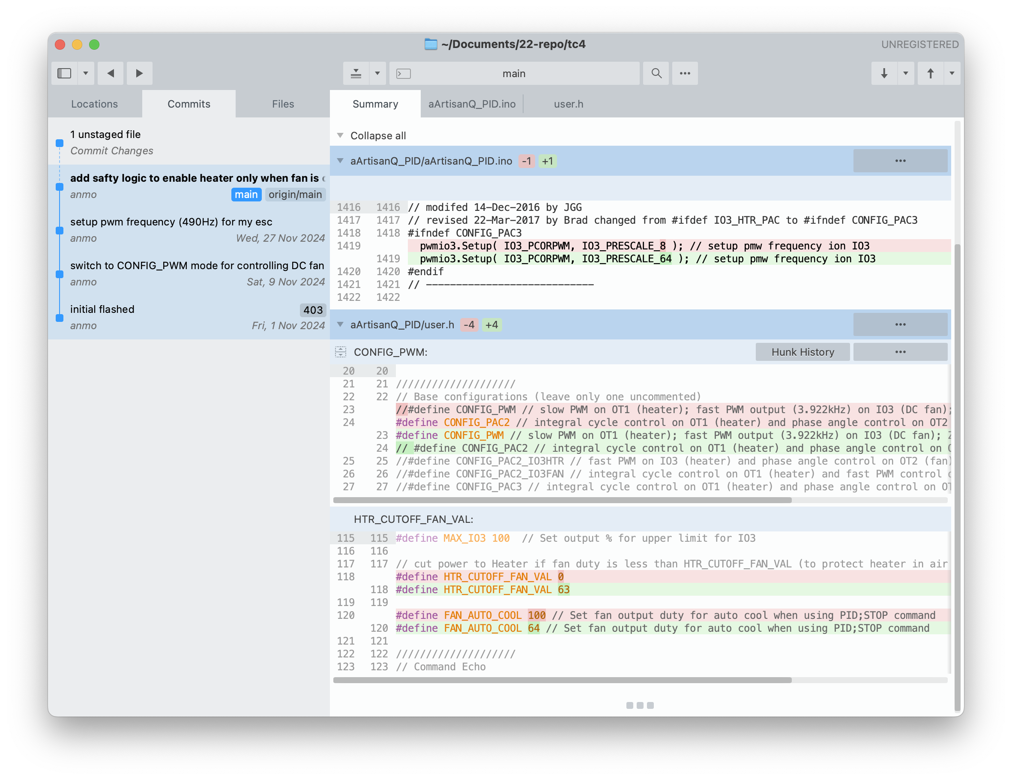Viewport: 1012px width, 780px height.
Task: Open the user.h tab
Action: [569, 104]
